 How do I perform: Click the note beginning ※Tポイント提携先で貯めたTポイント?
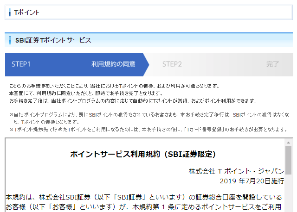148,130
